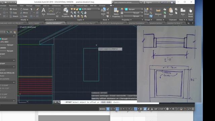Toggle lineweight display in status bar
Screen dimensions: 215x121
pos(141,109)
